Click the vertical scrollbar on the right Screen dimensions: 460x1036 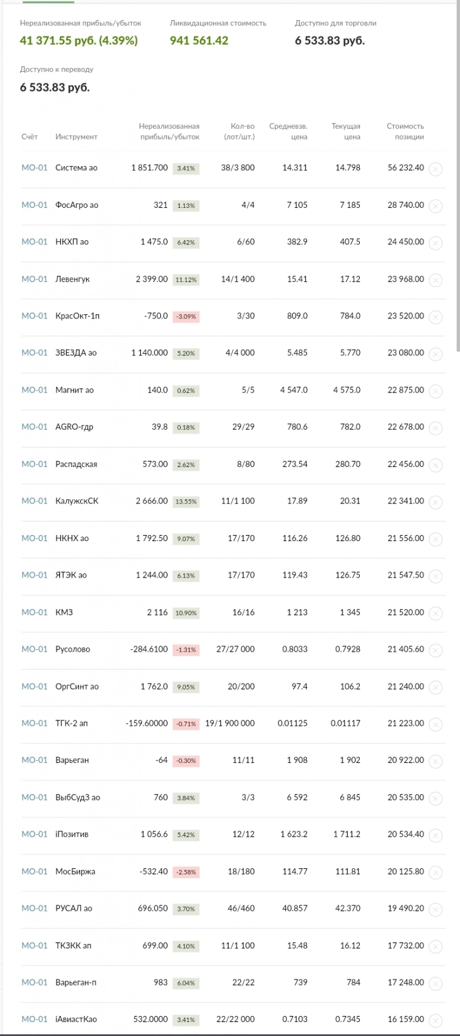458,182
